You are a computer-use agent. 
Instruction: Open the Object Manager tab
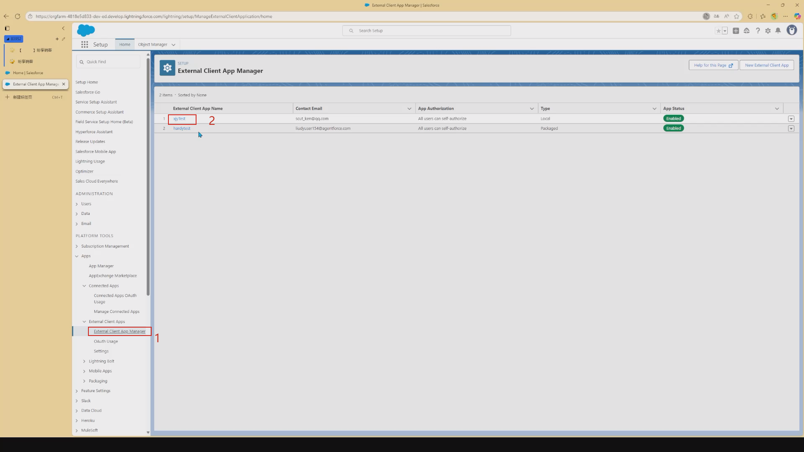point(153,44)
